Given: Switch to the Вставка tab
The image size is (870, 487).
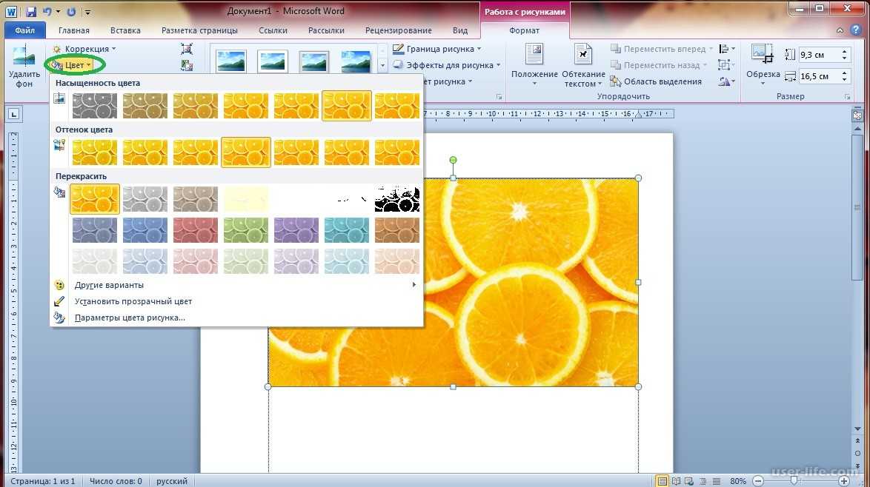Looking at the screenshot, I should [x=124, y=30].
